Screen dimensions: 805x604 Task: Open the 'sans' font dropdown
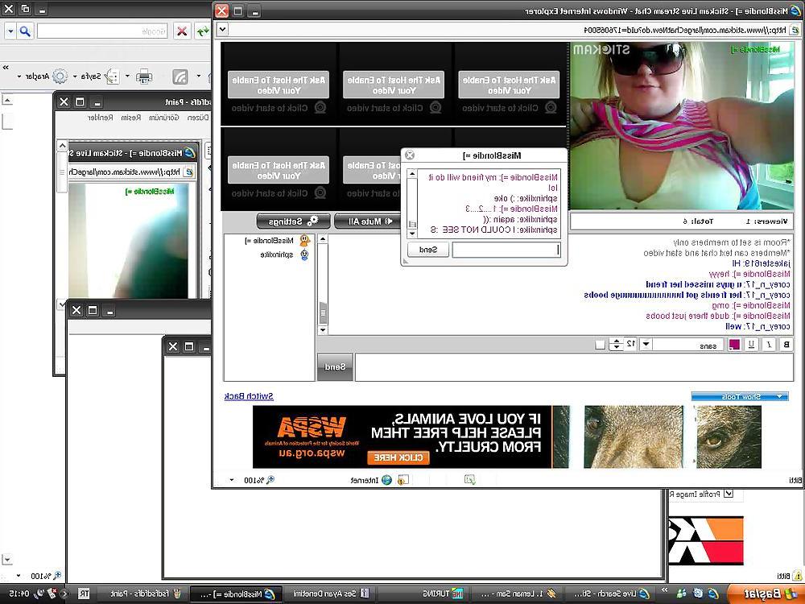pos(646,344)
